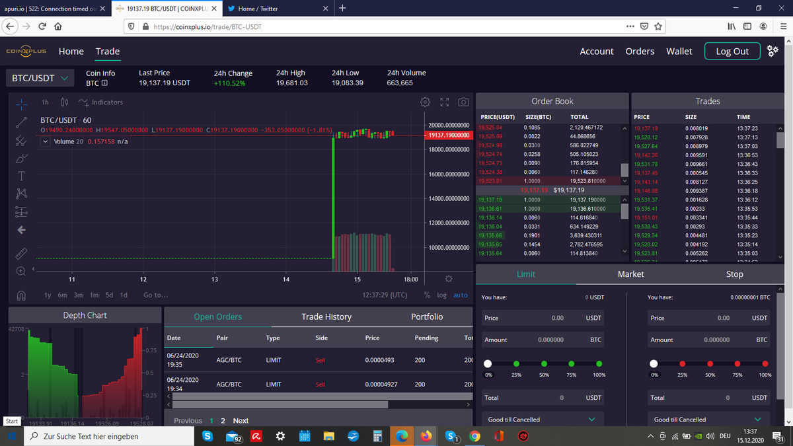Set chart range to 3m
The width and height of the screenshot is (793, 446).
pyautogui.click(x=78, y=295)
